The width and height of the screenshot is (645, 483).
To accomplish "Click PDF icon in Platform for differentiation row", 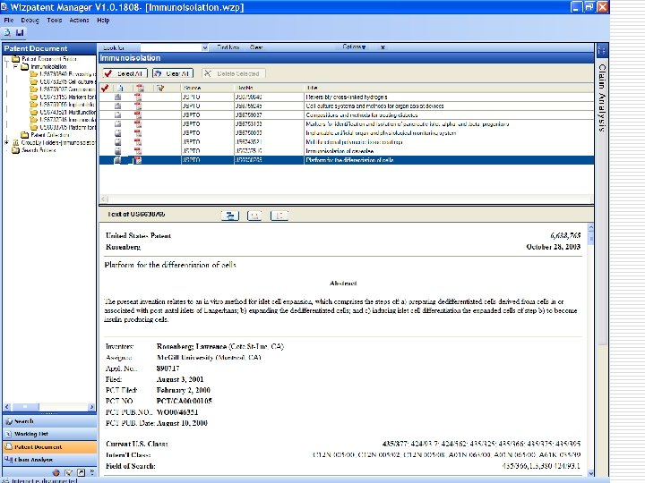I will pyautogui.click(x=138, y=160).
